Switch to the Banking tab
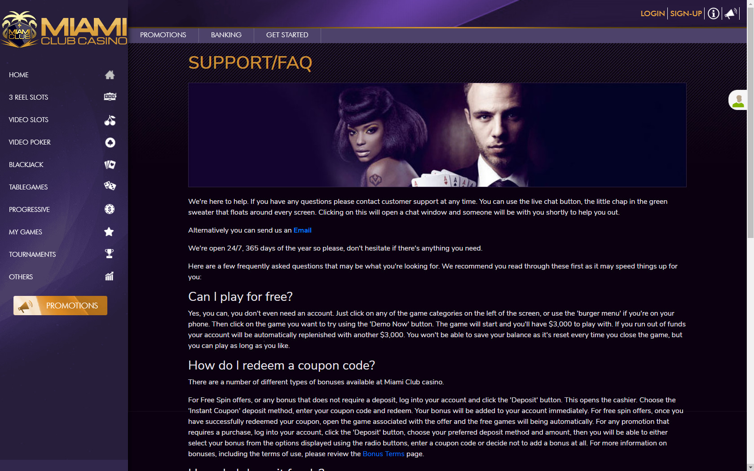754x471 pixels. (x=226, y=35)
